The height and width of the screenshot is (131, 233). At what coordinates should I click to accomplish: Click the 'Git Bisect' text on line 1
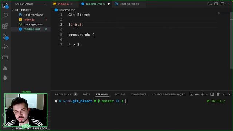point(79,15)
